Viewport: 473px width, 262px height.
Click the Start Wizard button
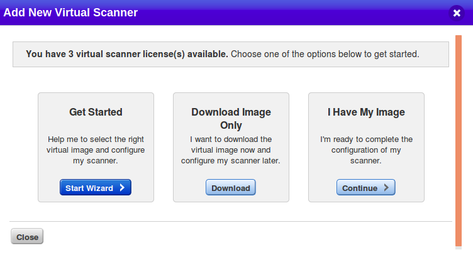pyautogui.click(x=96, y=187)
